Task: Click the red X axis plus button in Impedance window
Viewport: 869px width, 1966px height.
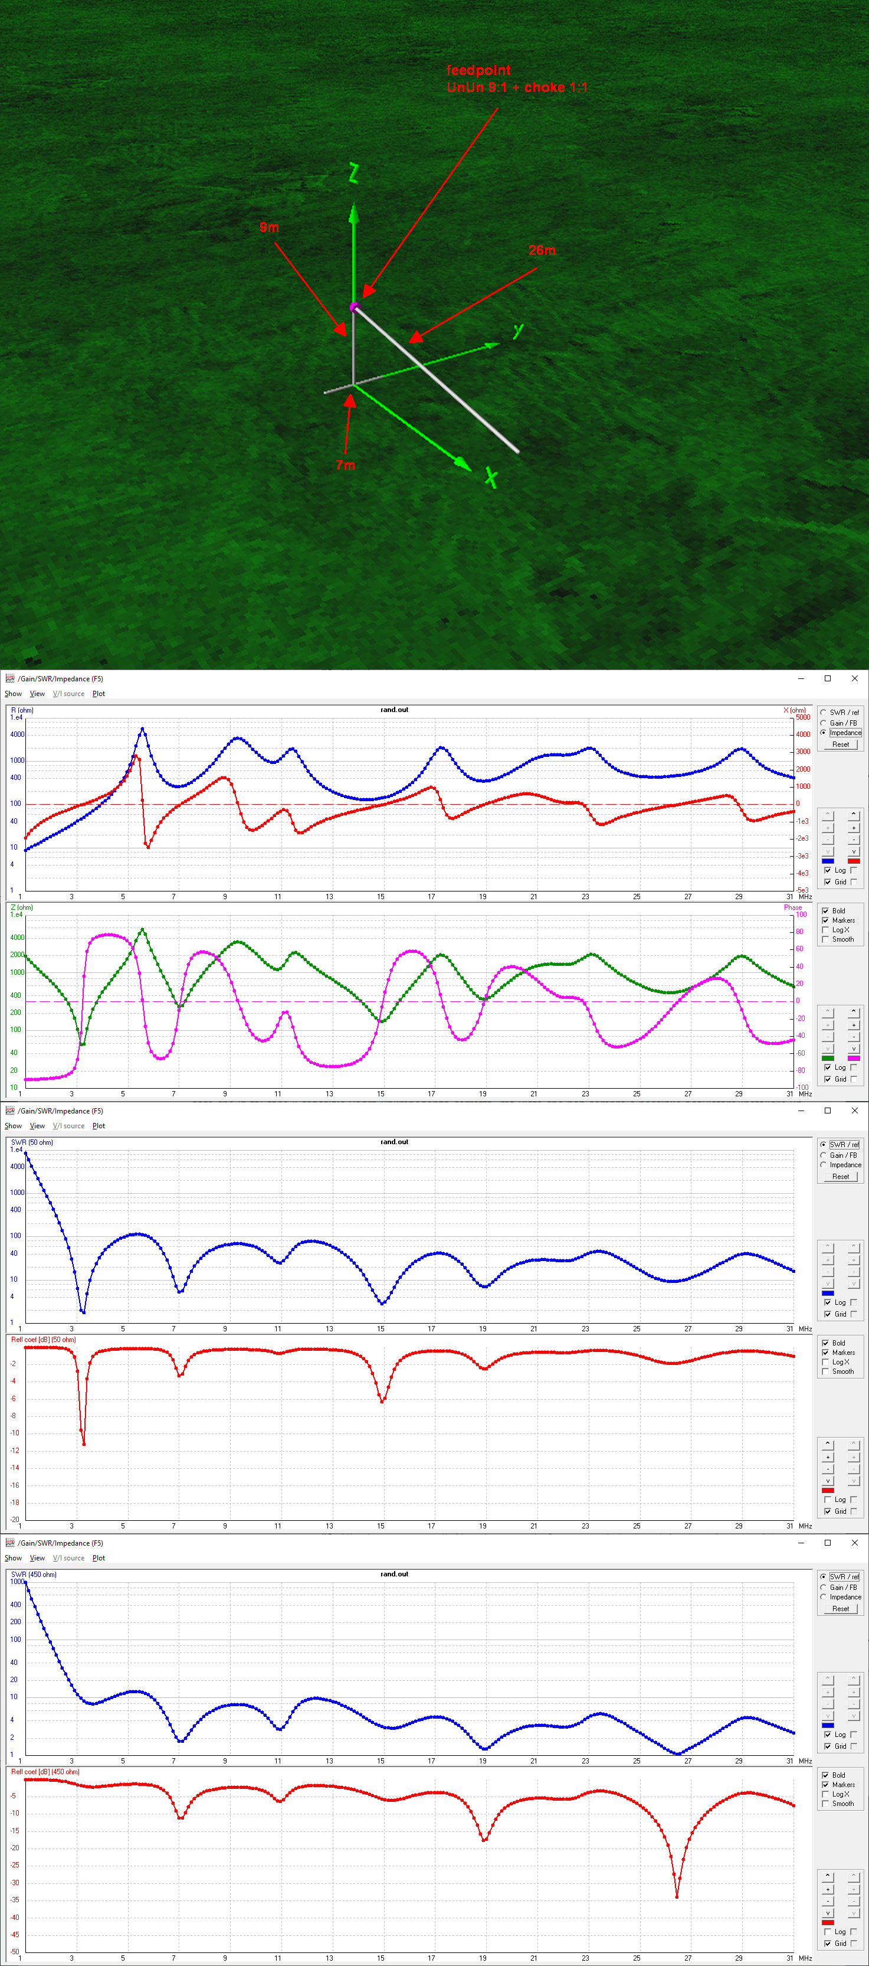Action: tap(854, 828)
